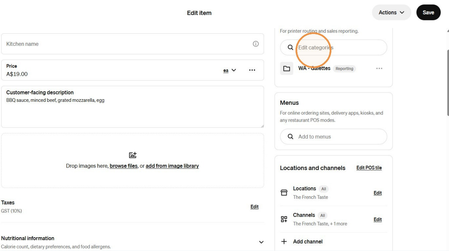This screenshot has width=449, height=251.
Task: Click the All badge next to Locations
Action: (323, 189)
